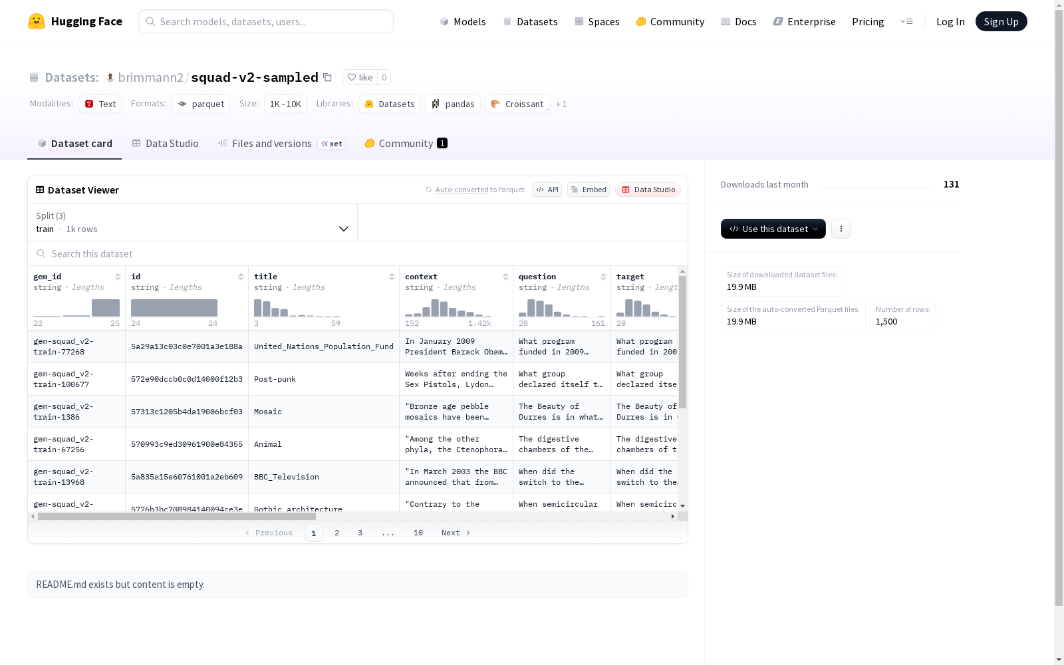Select the id cell 570993c9ed30961900e84355
Image resolution: width=1064 pixels, height=665 pixels.
pyautogui.click(x=187, y=444)
